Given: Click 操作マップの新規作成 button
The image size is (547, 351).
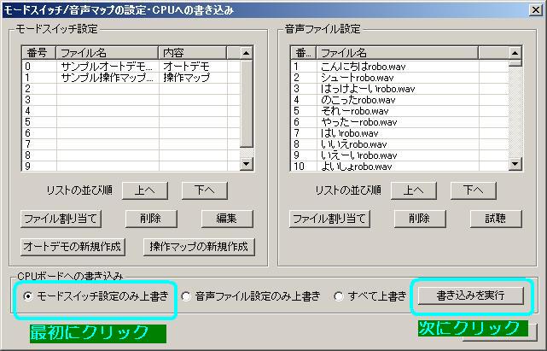Looking at the screenshot, I should point(199,247).
